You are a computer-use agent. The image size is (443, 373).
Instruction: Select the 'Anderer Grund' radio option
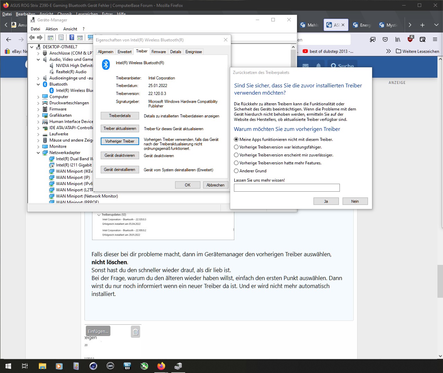coord(236,171)
